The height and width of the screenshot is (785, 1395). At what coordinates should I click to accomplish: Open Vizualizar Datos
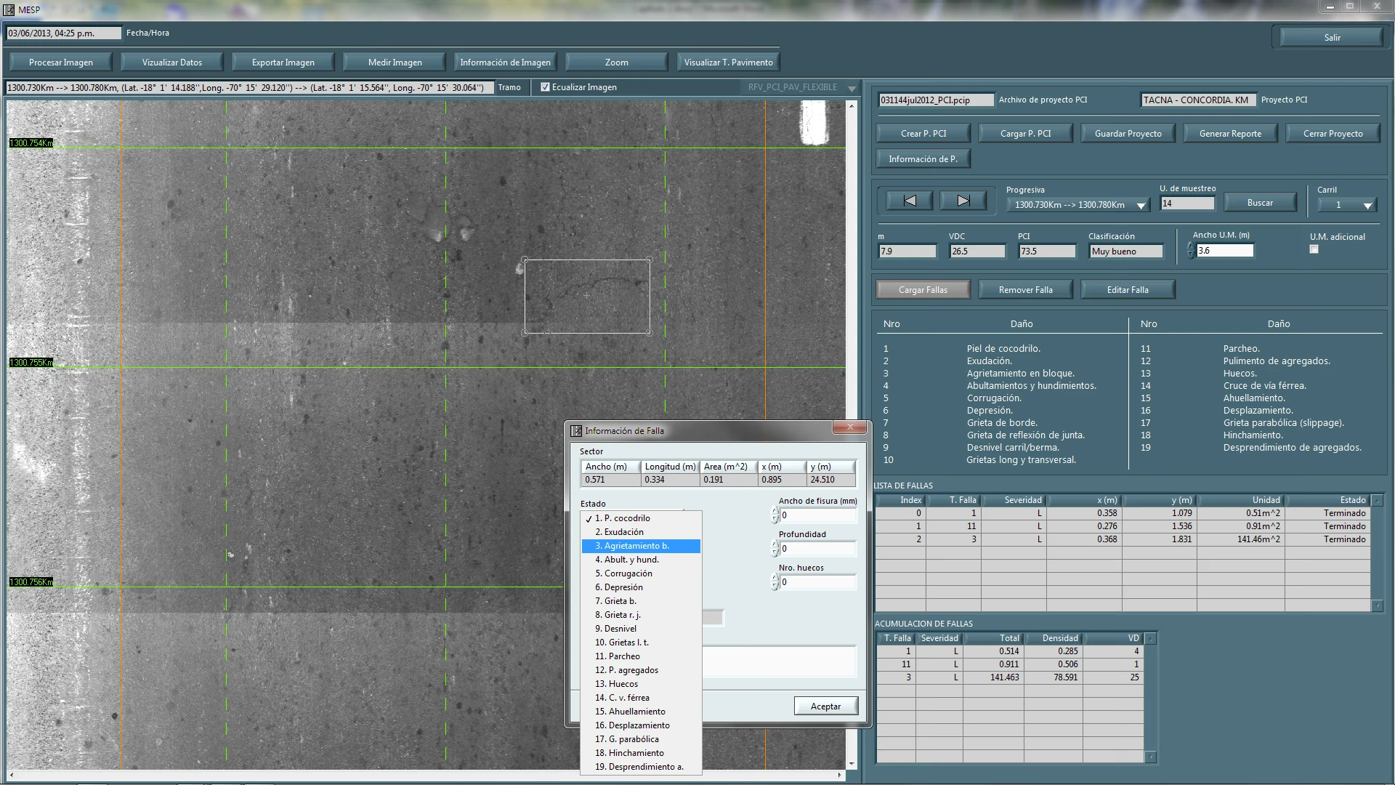(x=172, y=63)
